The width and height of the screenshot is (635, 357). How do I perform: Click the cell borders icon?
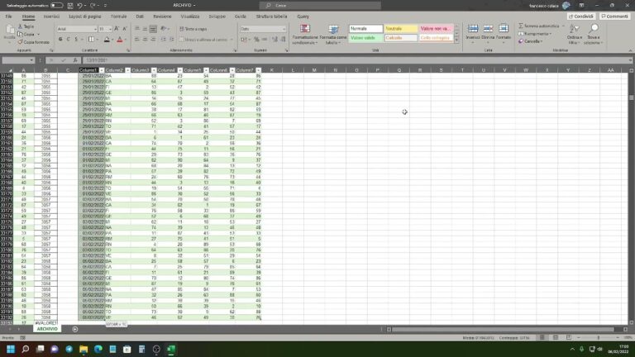pyautogui.click(x=91, y=40)
